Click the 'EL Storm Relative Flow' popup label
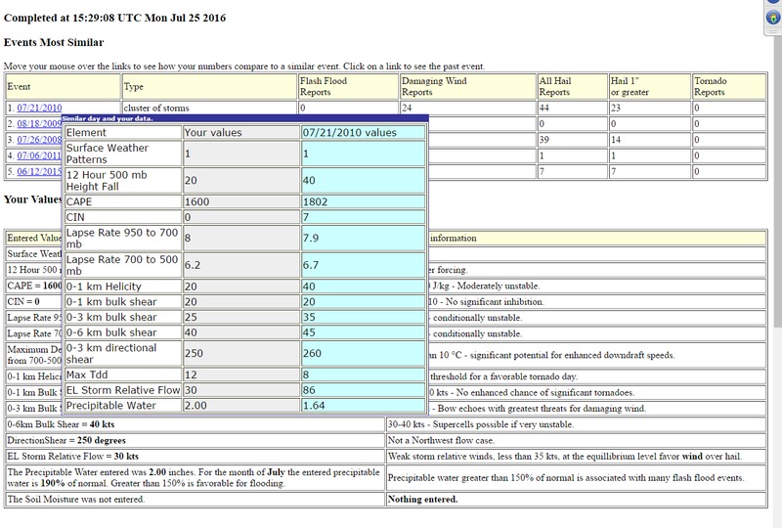The width and height of the screenshot is (782, 528). 123,390
